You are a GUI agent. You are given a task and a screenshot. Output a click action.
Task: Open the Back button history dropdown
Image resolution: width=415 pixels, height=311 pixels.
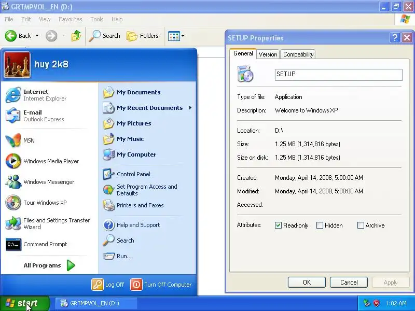point(37,36)
